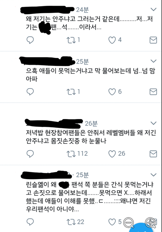Zoom in using the plus magnifier
The width and height of the screenshot is (162, 232).
pos(151,223)
